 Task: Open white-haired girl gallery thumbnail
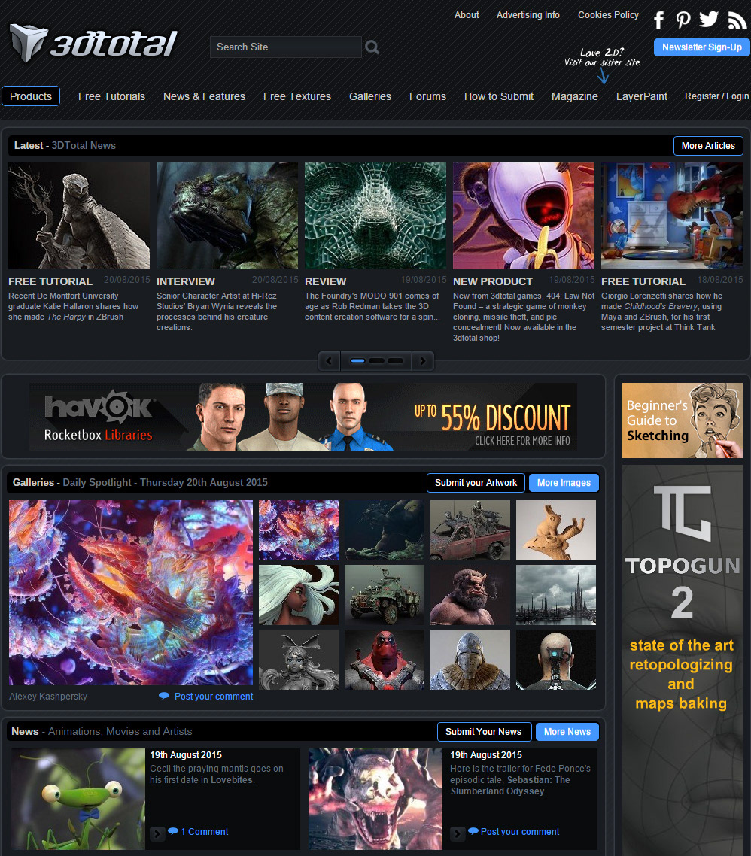click(299, 595)
